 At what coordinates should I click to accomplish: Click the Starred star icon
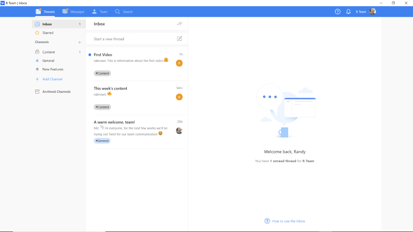pos(37,33)
